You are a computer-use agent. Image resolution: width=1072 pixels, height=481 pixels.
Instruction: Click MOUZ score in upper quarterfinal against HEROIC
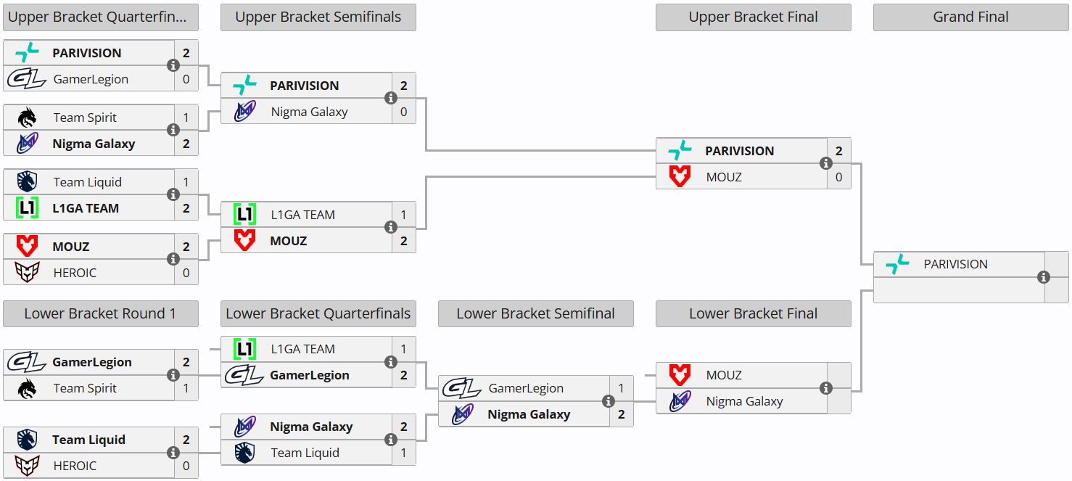(186, 247)
